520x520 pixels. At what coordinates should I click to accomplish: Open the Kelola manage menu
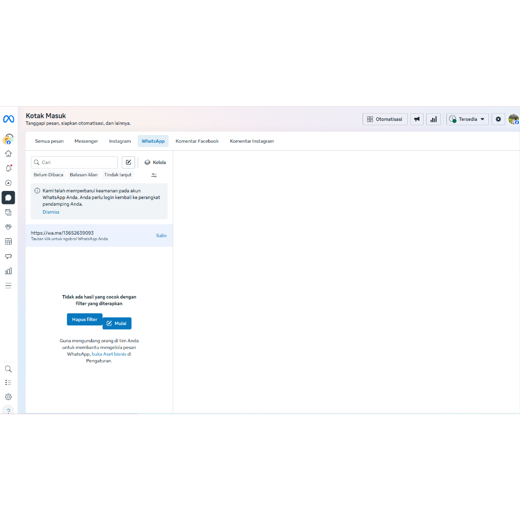(155, 162)
